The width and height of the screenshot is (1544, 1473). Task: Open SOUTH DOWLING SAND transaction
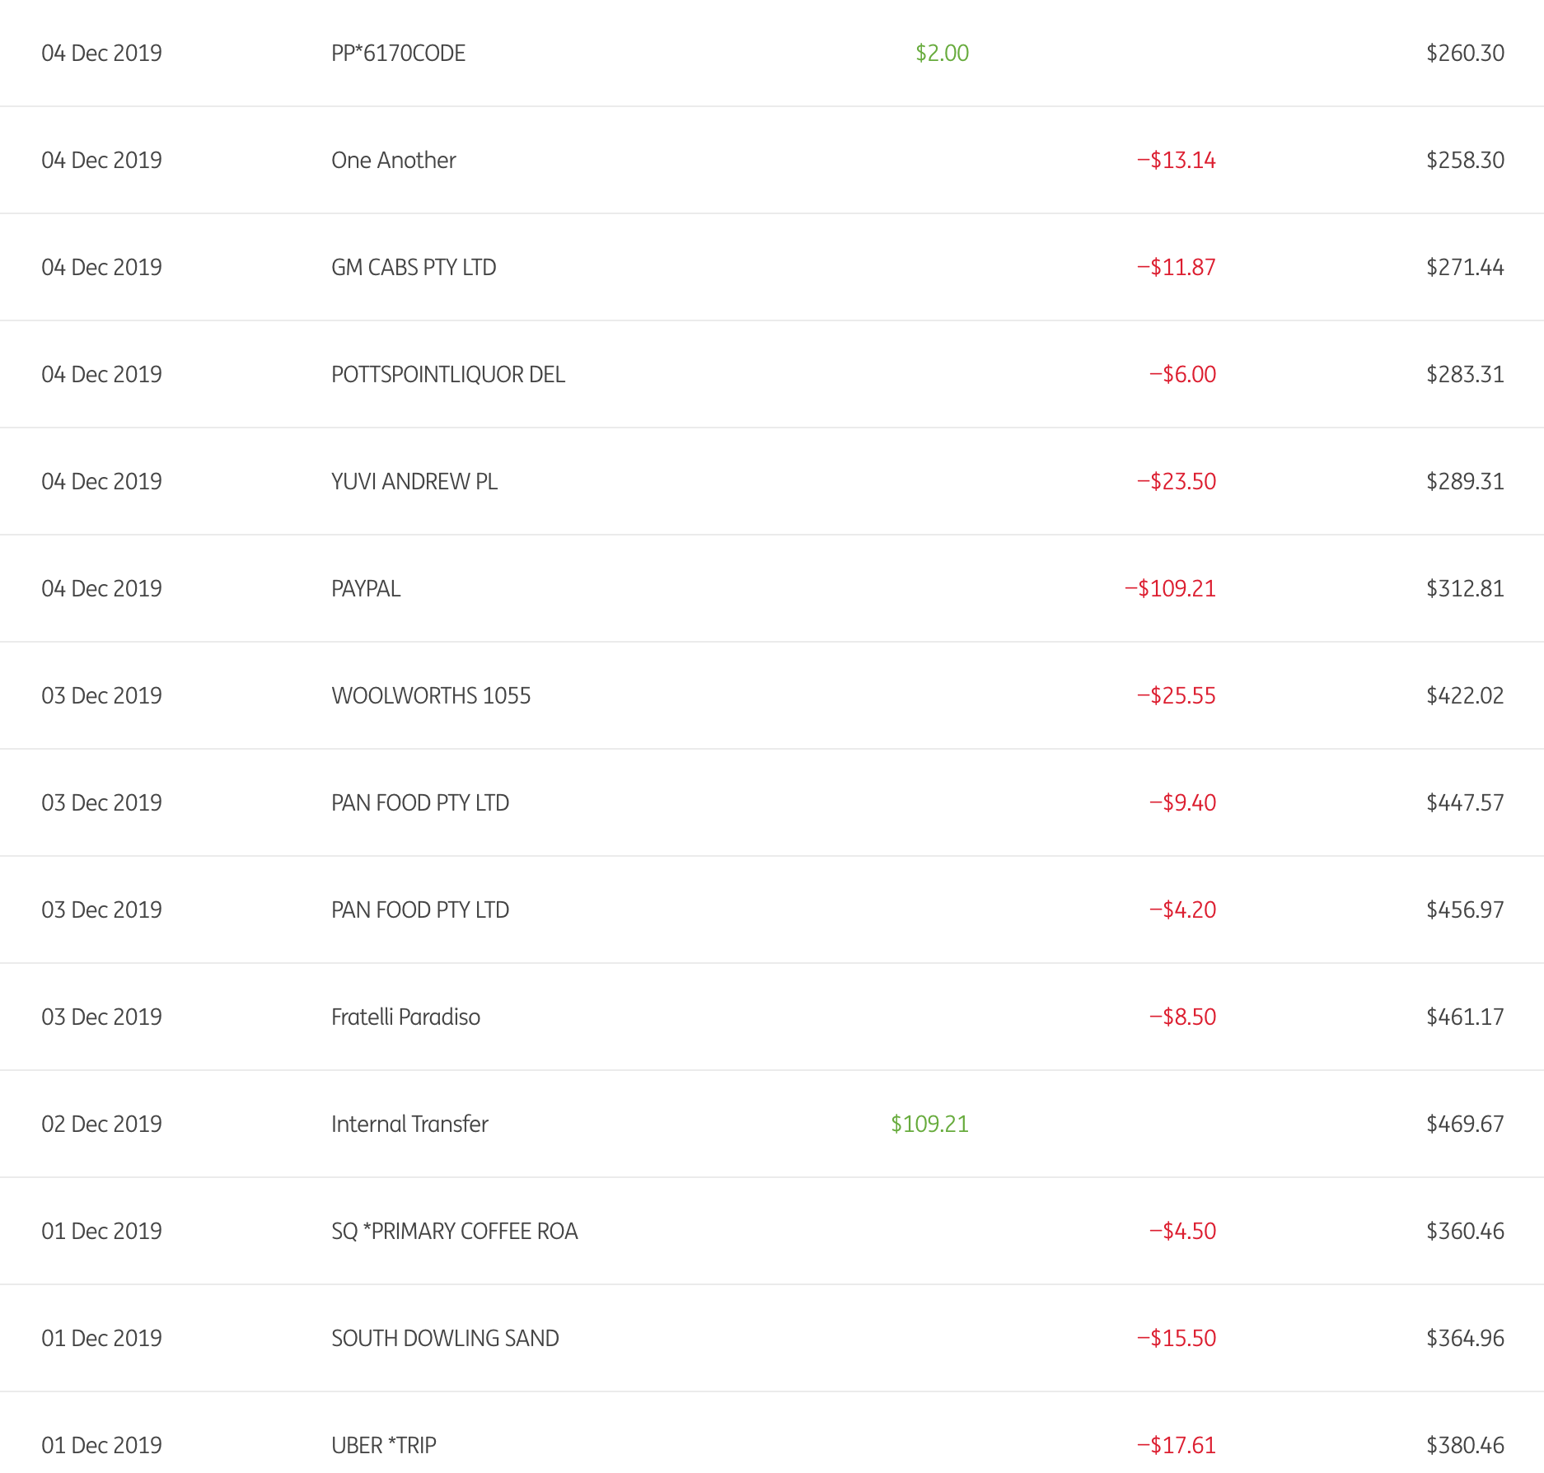445,1339
